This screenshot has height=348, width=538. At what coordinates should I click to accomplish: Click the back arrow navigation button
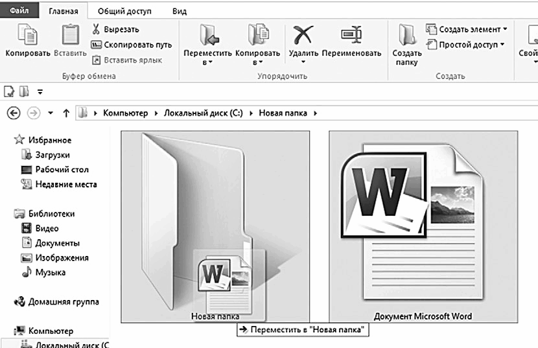(14, 113)
